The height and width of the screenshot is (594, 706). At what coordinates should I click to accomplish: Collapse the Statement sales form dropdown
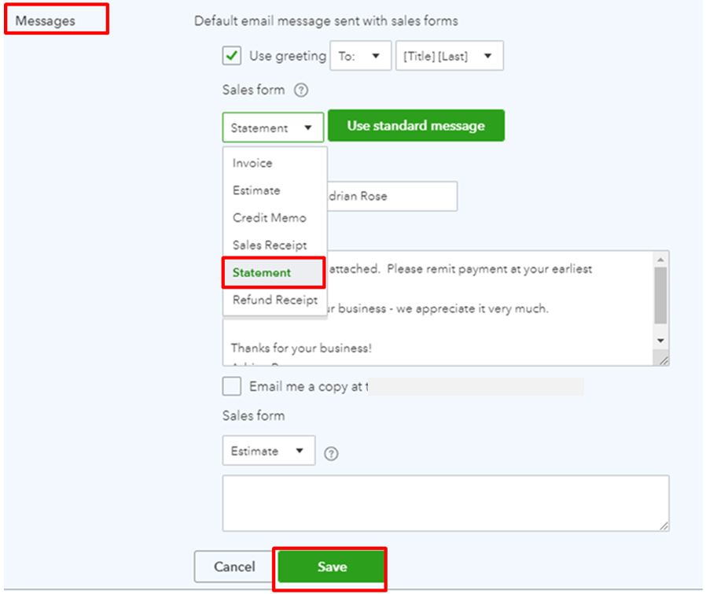pyautogui.click(x=273, y=127)
